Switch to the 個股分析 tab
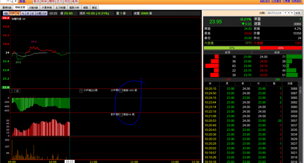304x163 pixels. click(x=74, y=8)
